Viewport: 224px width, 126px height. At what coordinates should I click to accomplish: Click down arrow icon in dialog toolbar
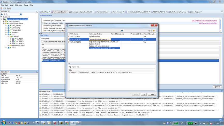click(151, 31)
